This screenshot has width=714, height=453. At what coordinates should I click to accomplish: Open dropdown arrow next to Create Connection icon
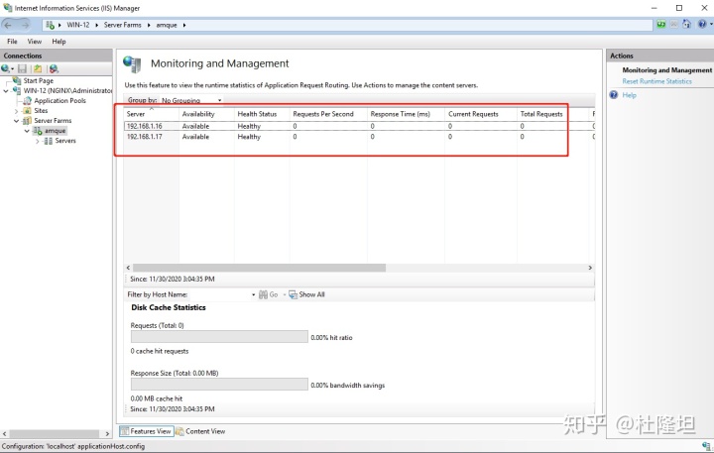click(12, 69)
